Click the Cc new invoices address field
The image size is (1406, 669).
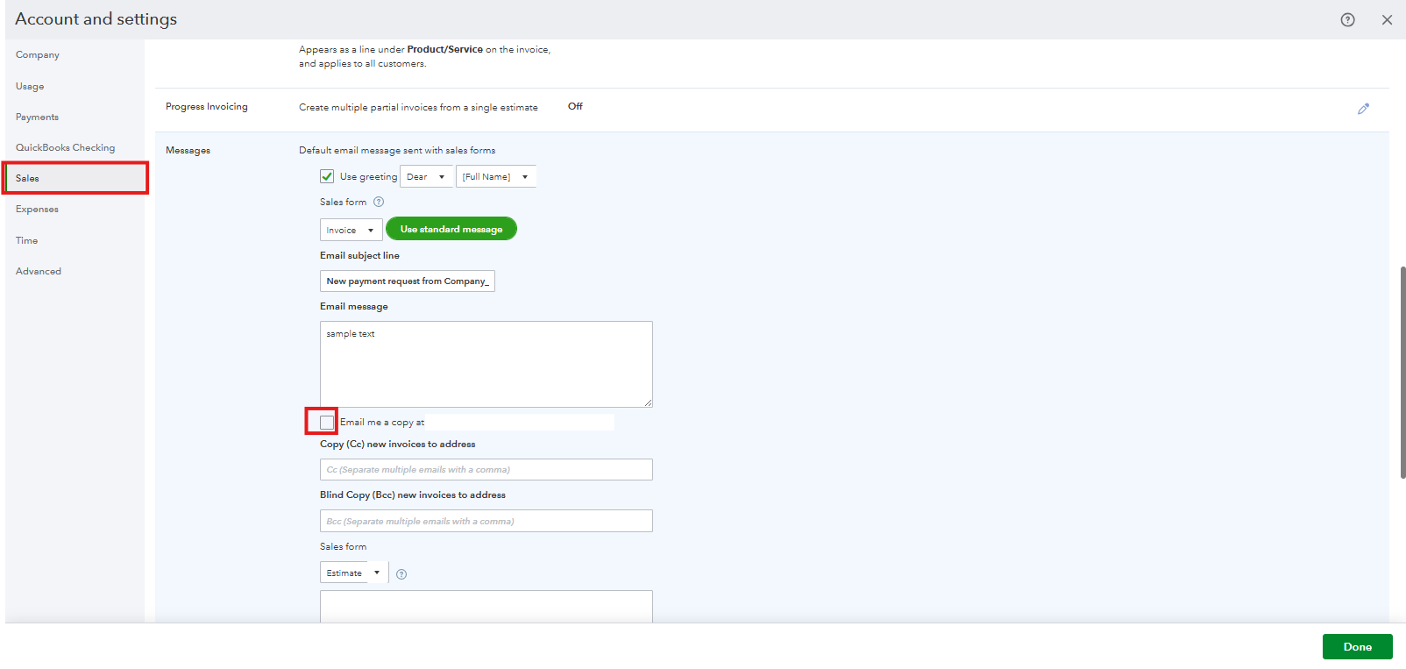click(486, 470)
